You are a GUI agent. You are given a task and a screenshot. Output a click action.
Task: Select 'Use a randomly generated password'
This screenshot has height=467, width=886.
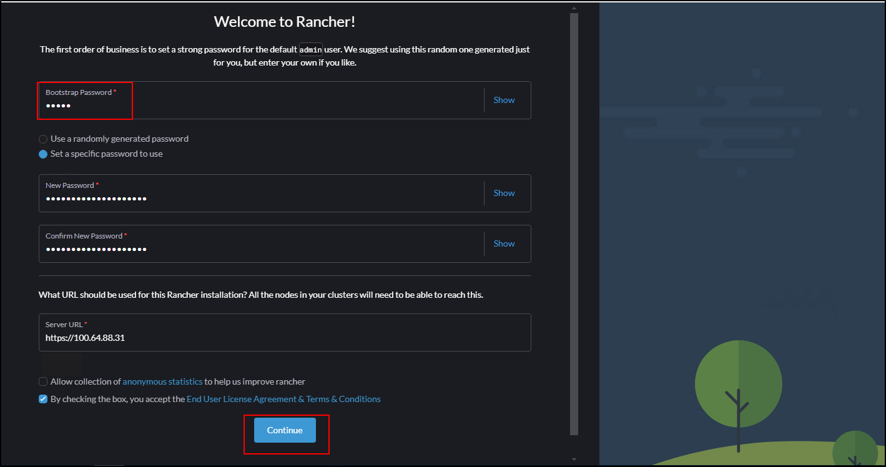pyautogui.click(x=43, y=139)
